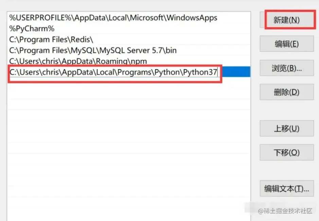Select the %PyCharm% entry
The image size is (319, 221).
pos(129,29)
